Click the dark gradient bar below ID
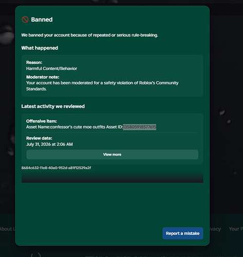This screenshot has width=243, height=257. point(113,177)
